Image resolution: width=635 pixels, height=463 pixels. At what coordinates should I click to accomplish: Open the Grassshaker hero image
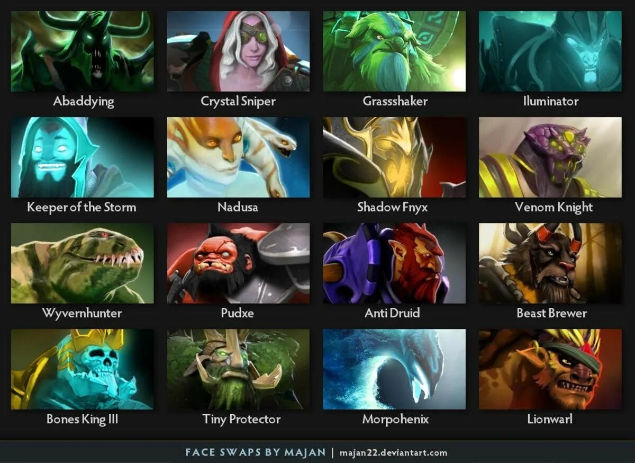(394, 51)
